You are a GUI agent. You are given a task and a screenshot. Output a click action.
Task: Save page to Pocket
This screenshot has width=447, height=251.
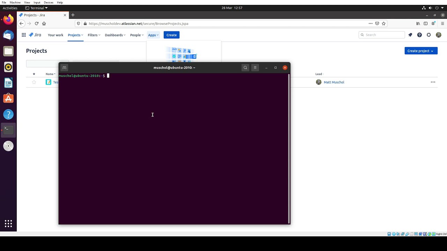coord(377,23)
